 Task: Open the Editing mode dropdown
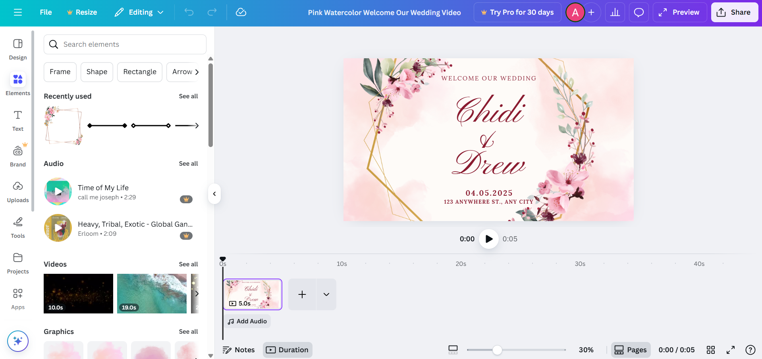pos(138,12)
